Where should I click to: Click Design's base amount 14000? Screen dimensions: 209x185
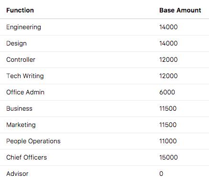coord(168,43)
